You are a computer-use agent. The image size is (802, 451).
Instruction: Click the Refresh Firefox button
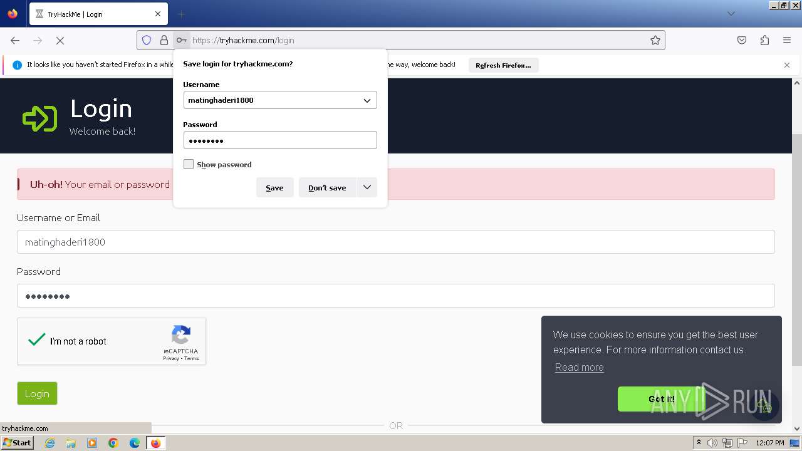point(503,65)
